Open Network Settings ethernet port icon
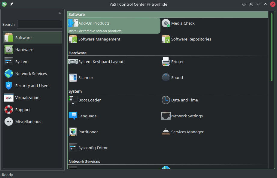The image size is (277, 178). click(x=166, y=116)
